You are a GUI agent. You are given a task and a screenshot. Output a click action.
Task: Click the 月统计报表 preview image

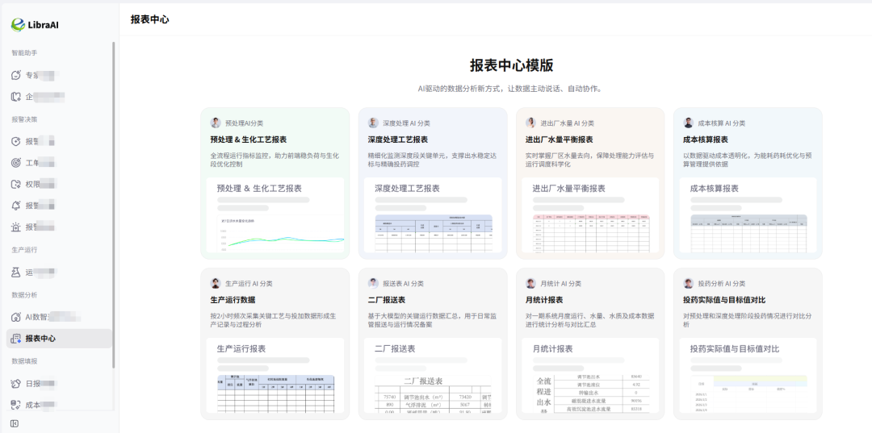click(591, 393)
